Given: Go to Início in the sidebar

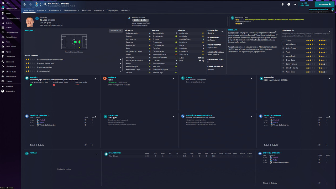Looking at the screenshot, I should (x=7, y=3).
